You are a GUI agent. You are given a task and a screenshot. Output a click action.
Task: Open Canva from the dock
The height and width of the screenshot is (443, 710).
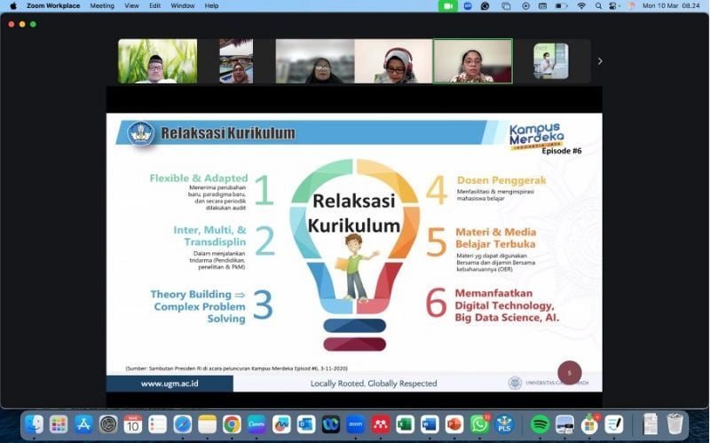click(256, 424)
